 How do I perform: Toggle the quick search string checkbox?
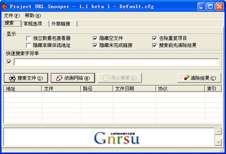pyautogui.click(x=9, y=62)
